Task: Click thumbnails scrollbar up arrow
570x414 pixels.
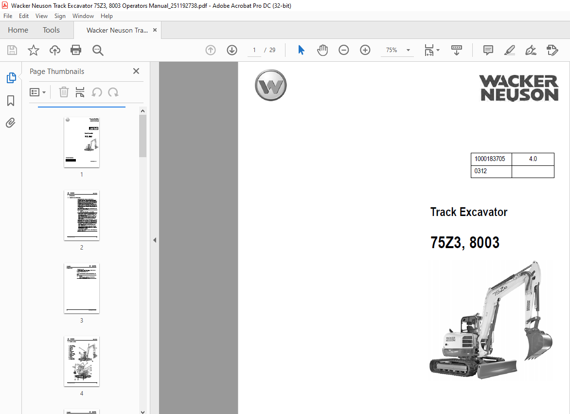Action: click(142, 111)
